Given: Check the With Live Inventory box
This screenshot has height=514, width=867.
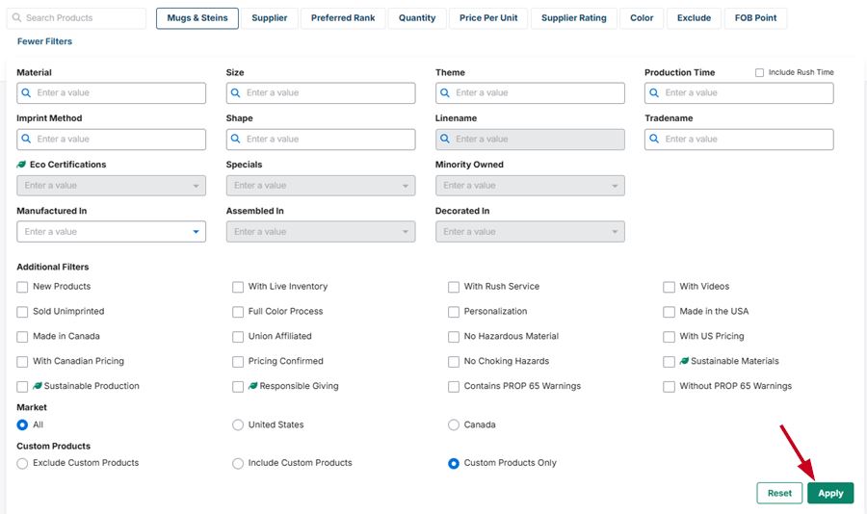Looking at the screenshot, I should pyautogui.click(x=238, y=287).
